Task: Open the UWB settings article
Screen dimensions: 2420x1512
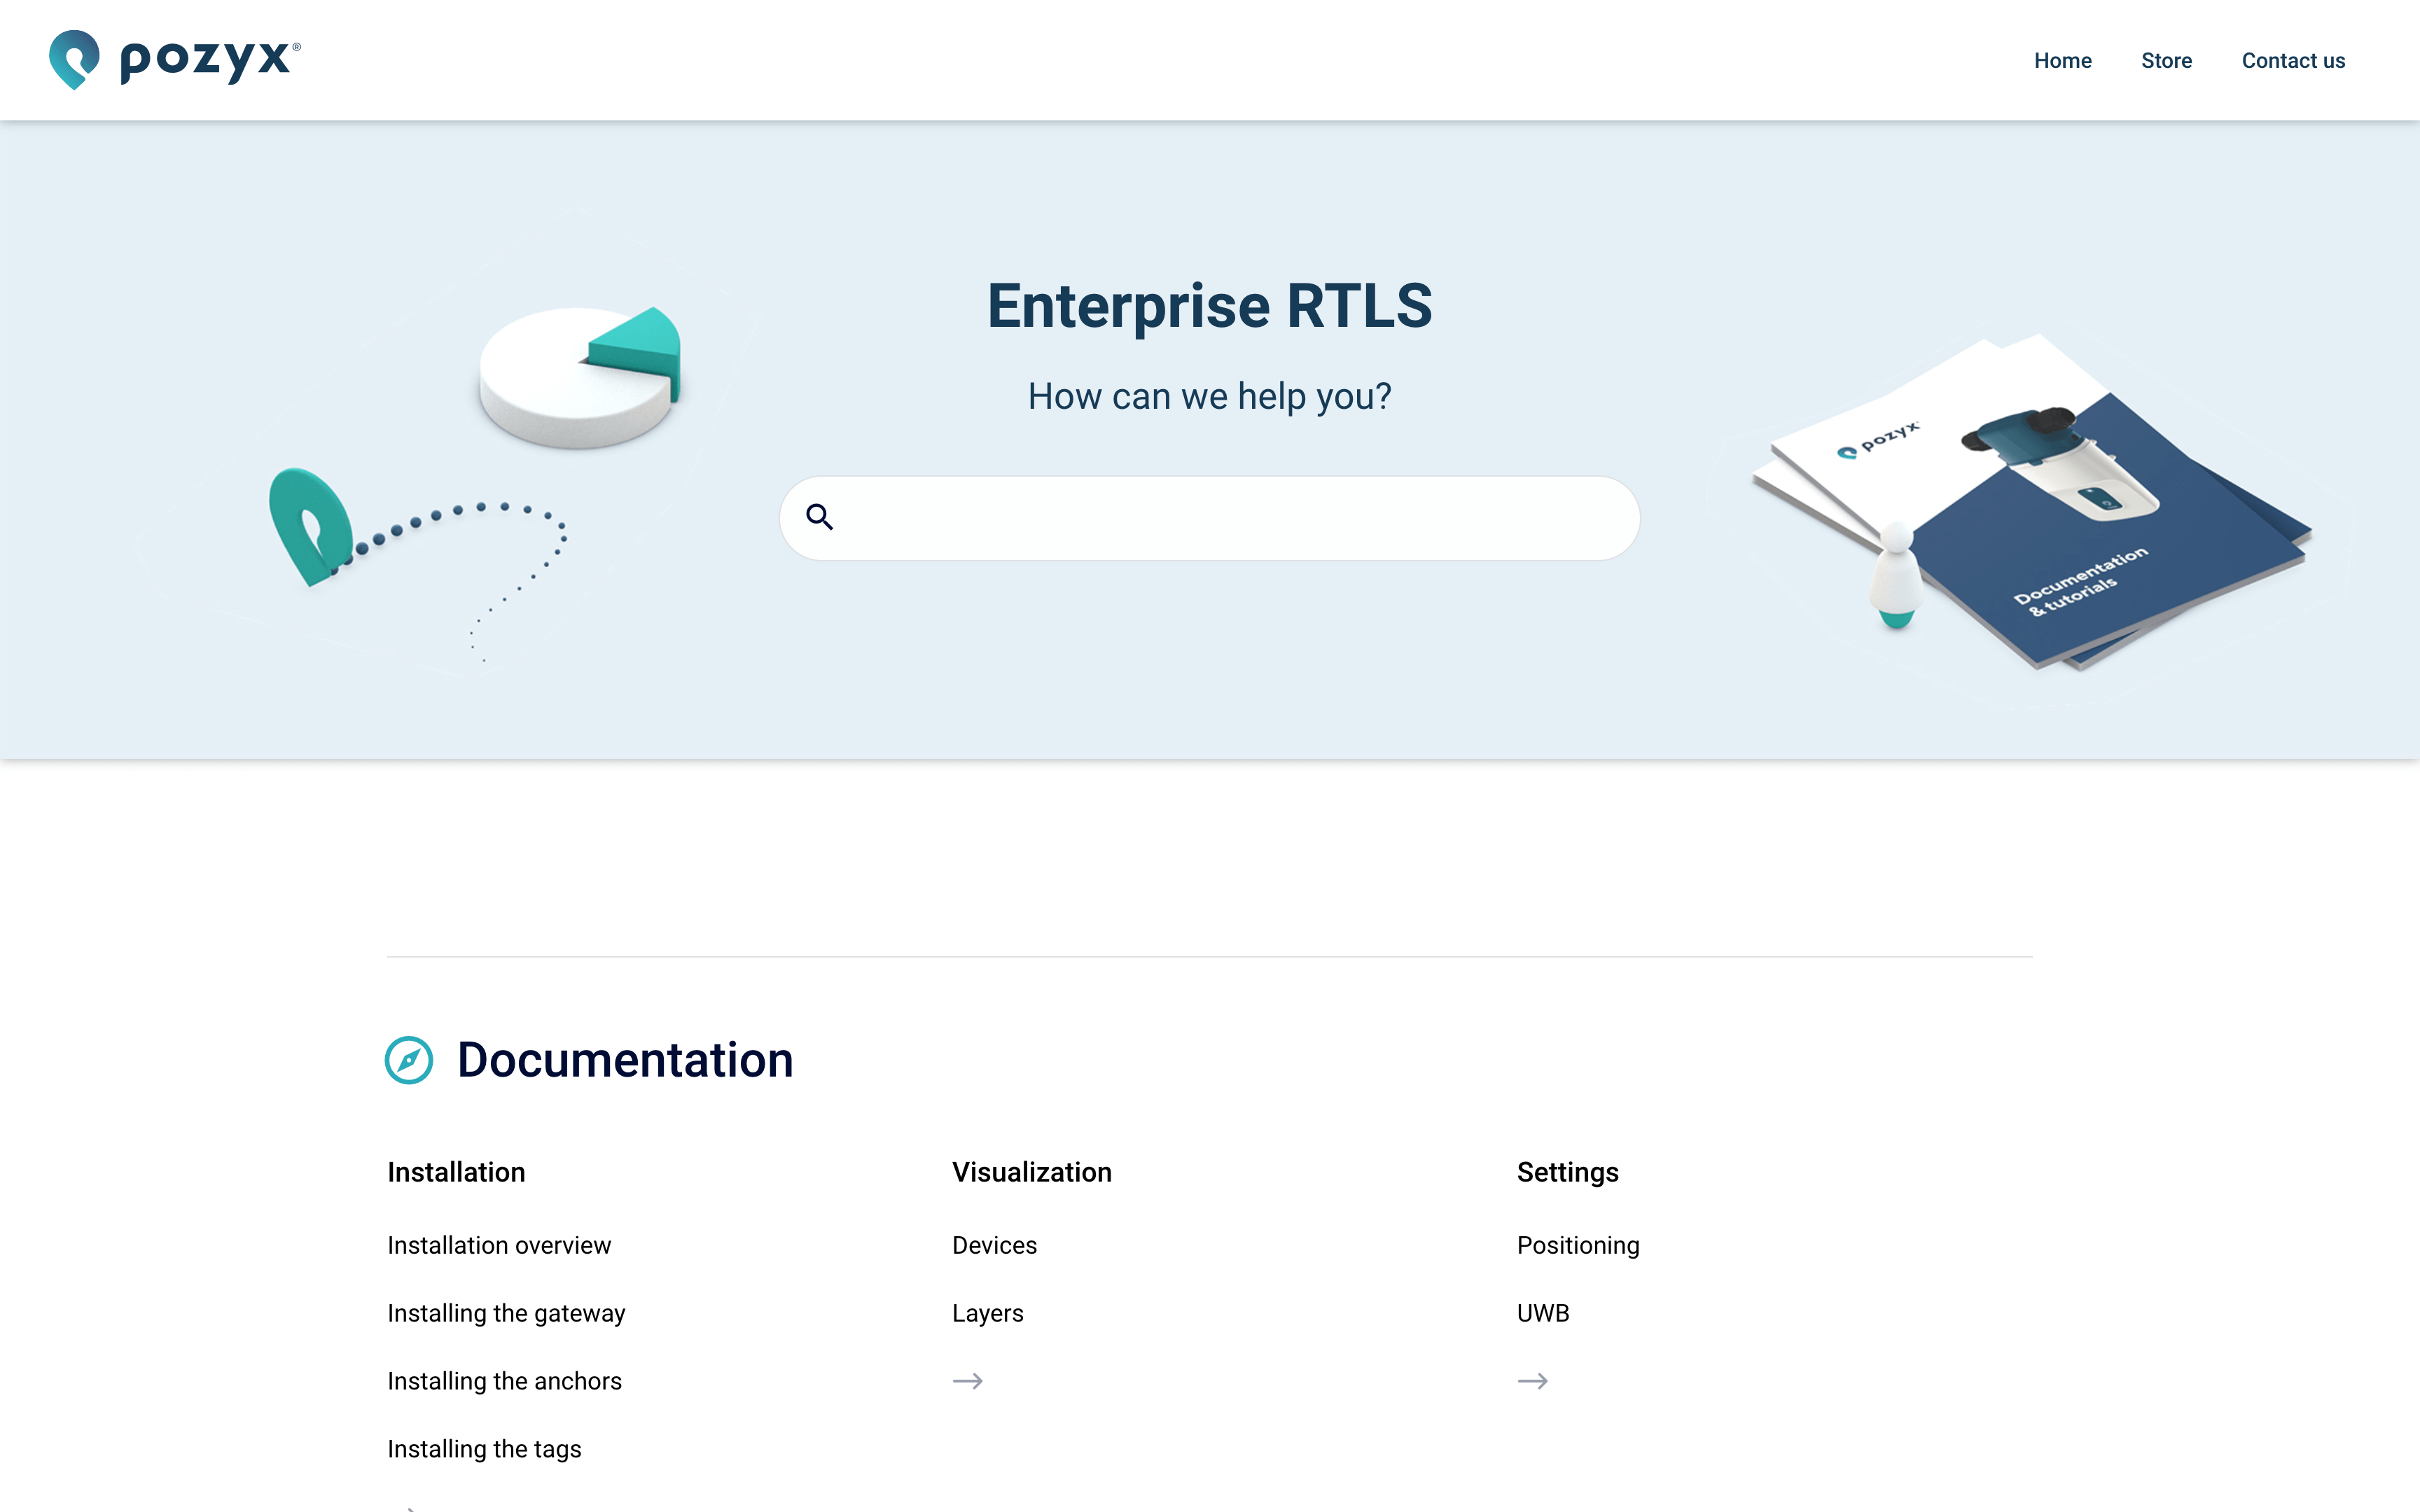Action: point(1543,1313)
